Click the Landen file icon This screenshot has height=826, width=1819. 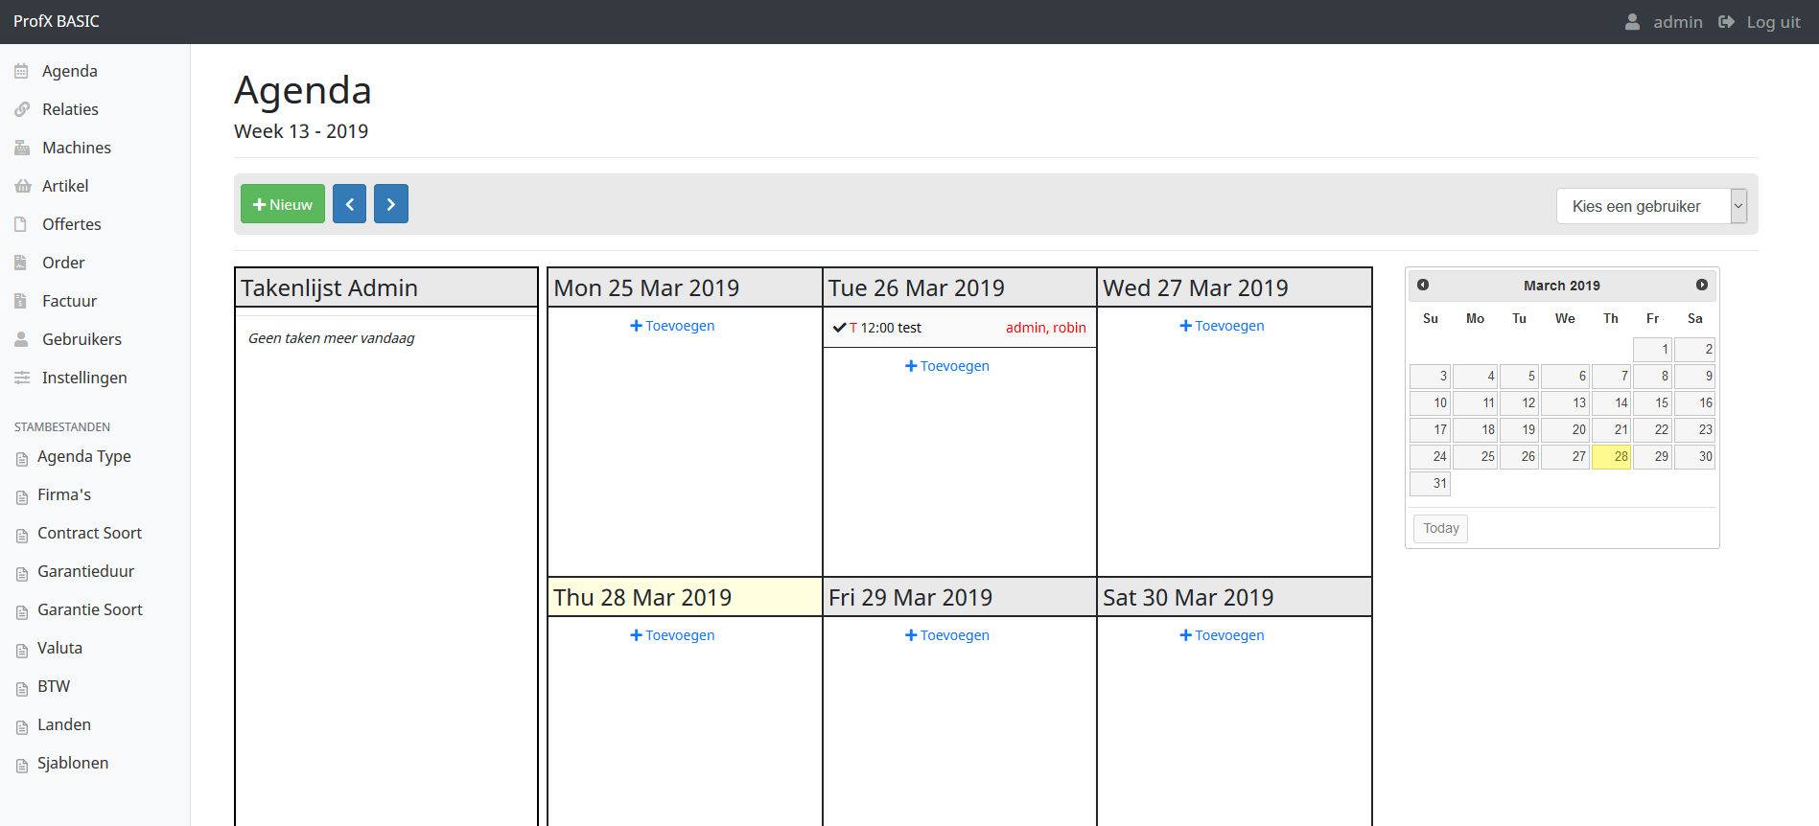pos(22,727)
